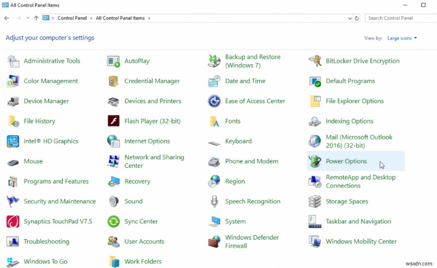Click the Control Panel breadcrumb
The height and width of the screenshot is (268, 437).
(x=72, y=18)
